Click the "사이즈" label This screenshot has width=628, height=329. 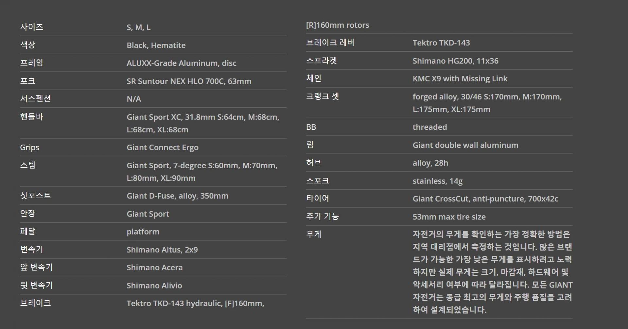pyautogui.click(x=32, y=27)
